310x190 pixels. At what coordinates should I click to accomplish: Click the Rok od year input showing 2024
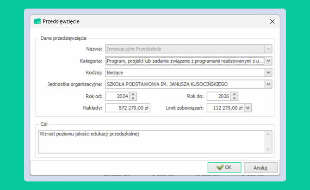coord(118,96)
